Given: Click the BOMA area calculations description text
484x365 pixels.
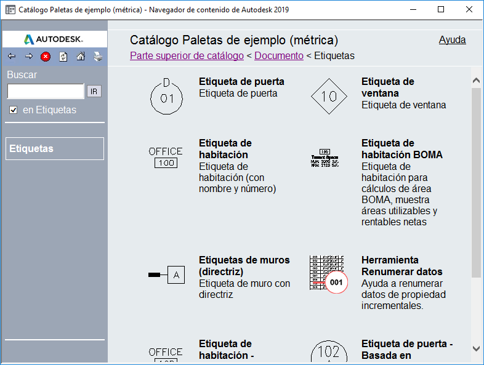Looking at the screenshot, I should click(399, 194).
